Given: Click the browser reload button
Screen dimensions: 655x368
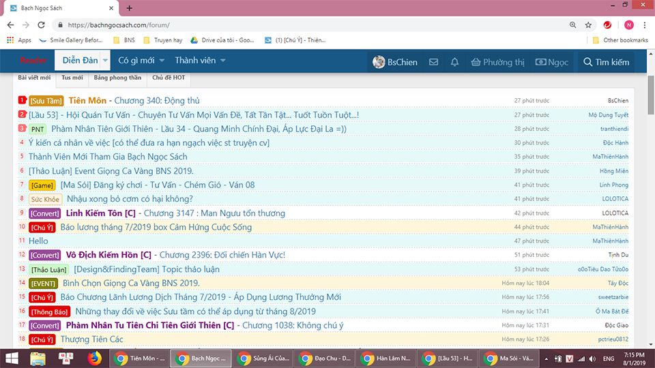Looking at the screenshot, I should point(41,25).
